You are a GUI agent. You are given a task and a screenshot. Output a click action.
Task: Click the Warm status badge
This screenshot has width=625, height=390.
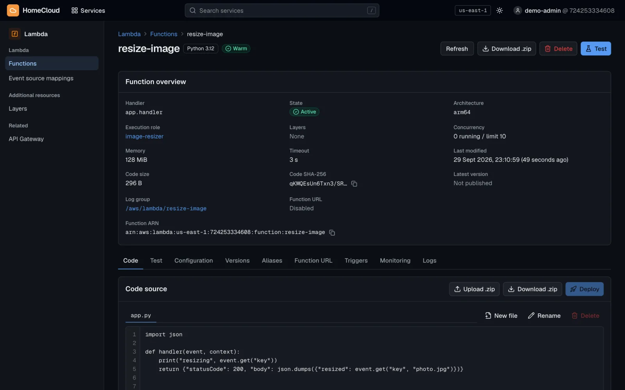[236, 48]
